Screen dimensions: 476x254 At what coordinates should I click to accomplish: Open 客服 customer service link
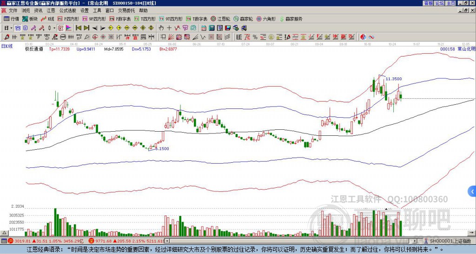coord(429,3)
